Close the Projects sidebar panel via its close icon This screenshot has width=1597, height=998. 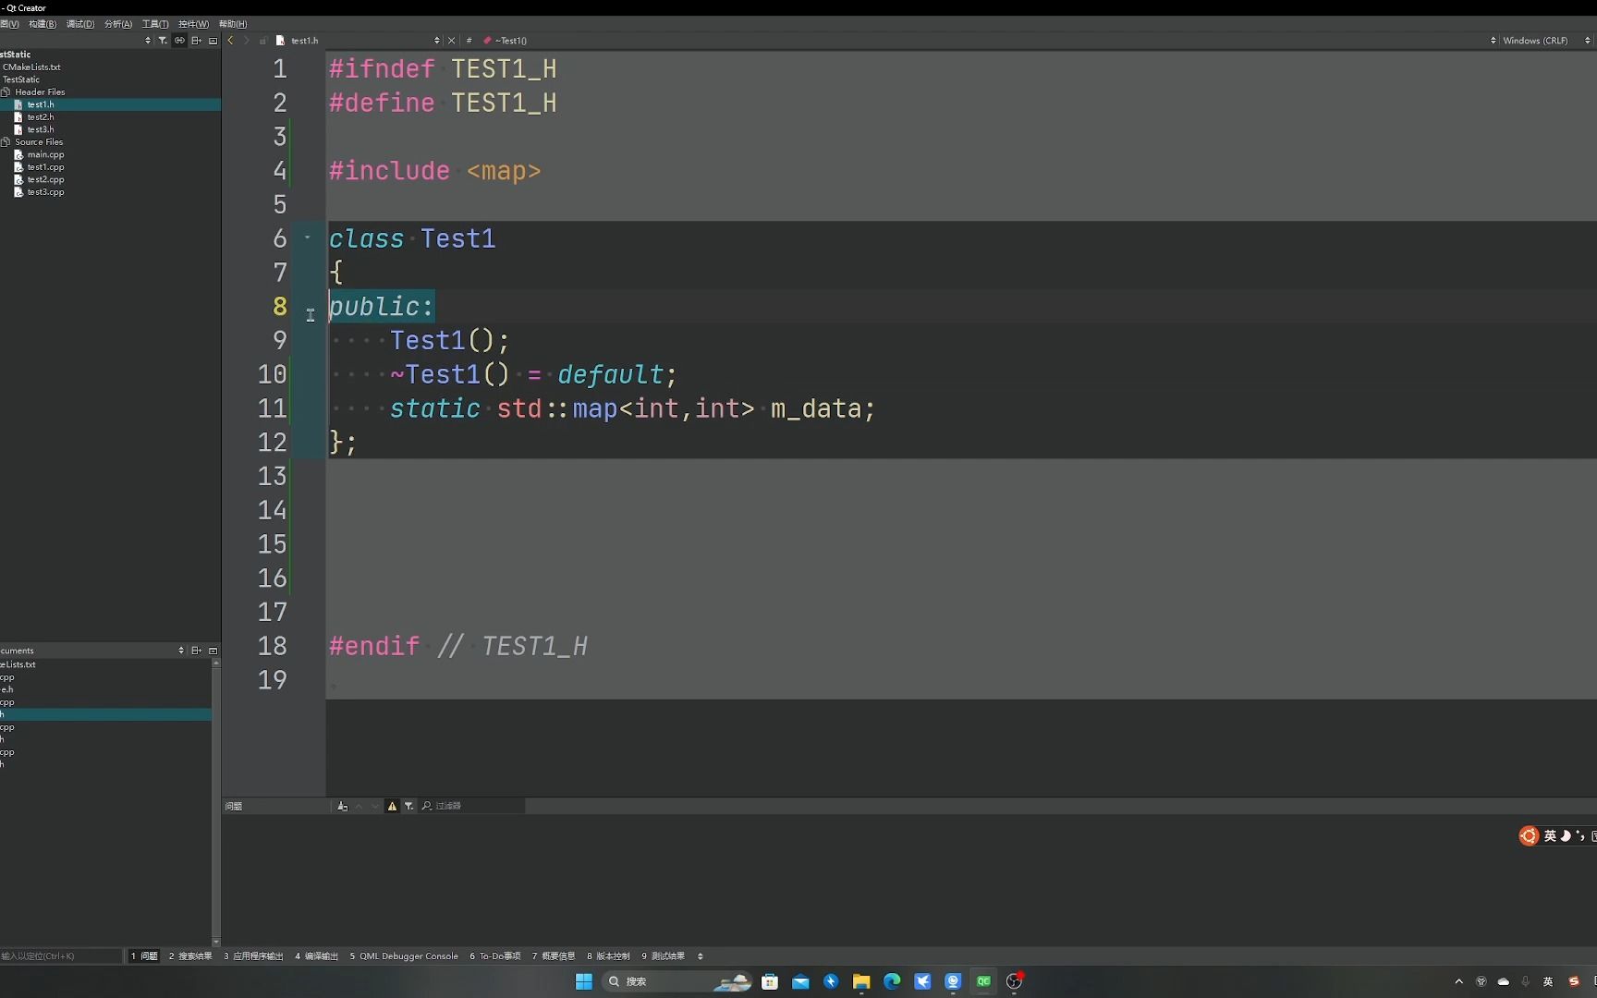coord(213,41)
